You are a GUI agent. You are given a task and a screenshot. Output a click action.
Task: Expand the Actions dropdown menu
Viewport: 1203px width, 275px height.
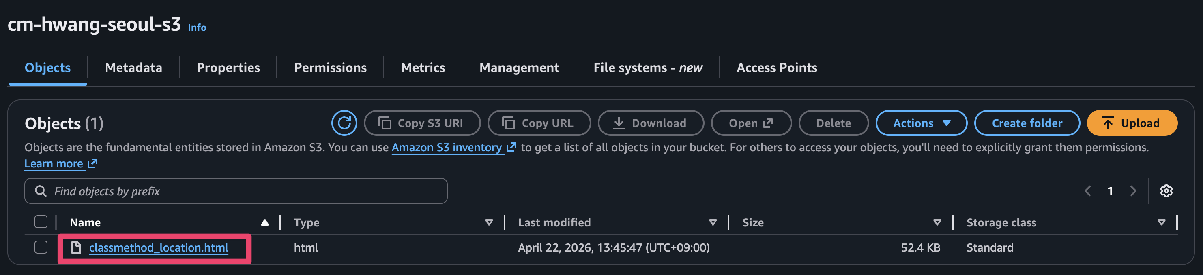click(921, 123)
